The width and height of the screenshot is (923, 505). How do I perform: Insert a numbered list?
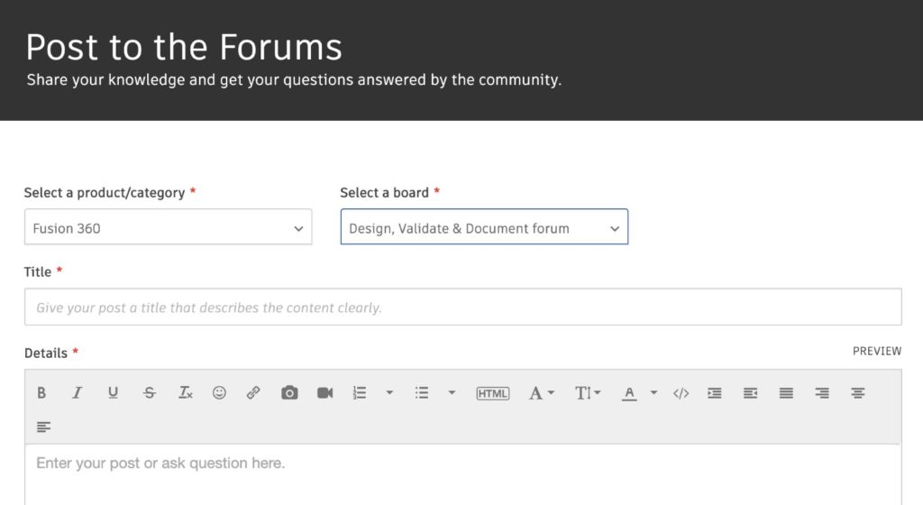(x=361, y=393)
